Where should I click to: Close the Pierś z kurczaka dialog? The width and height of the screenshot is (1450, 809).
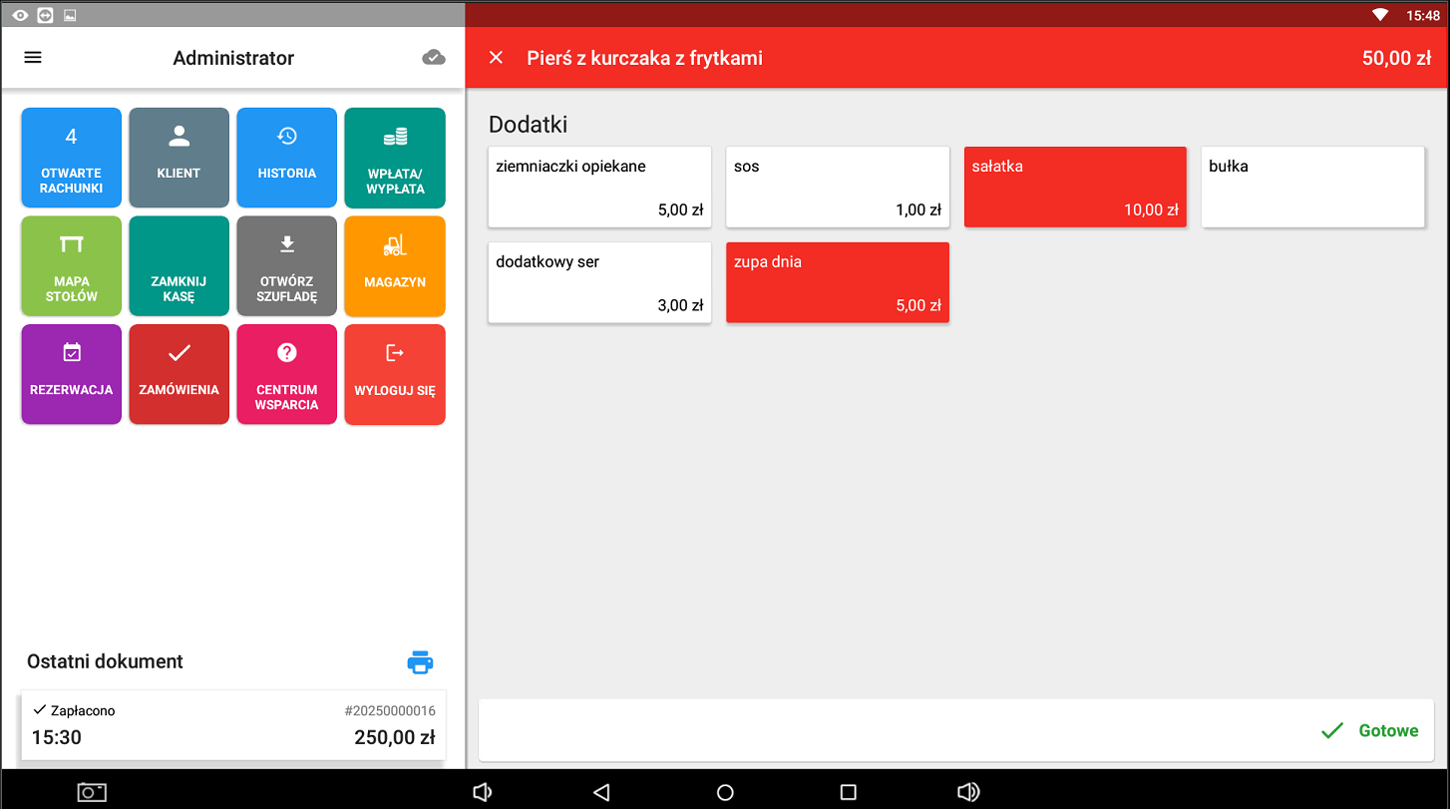(496, 58)
